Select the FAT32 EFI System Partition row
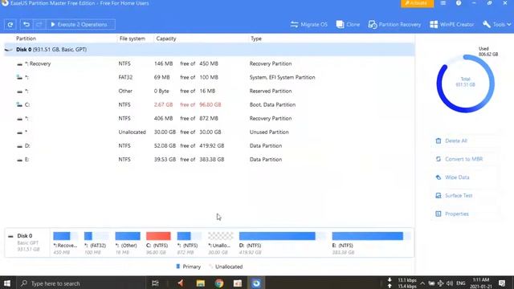The width and height of the screenshot is (514, 289). (x=209, y=77)
